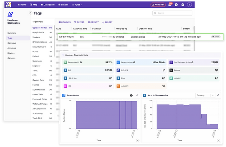Select Gateways in the sidebar
The image size is (226, 147).
click(x=12, y=43)
